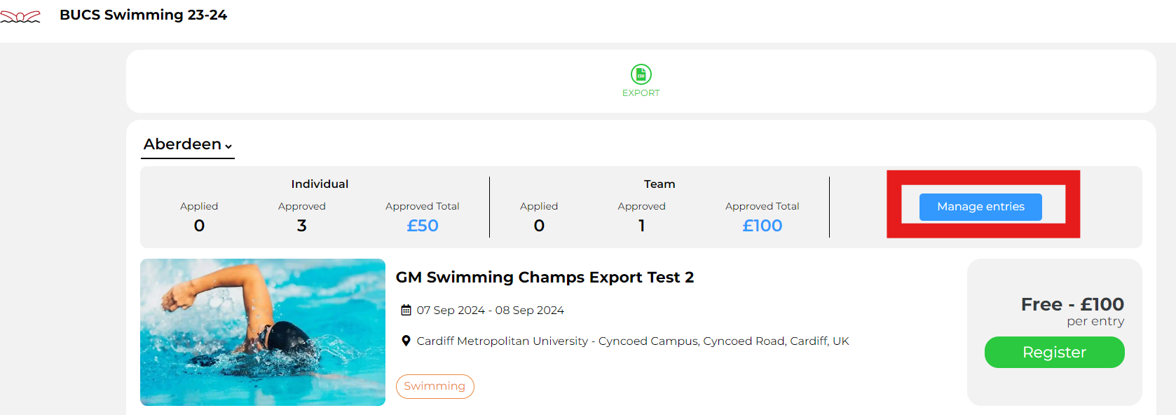This screenshot has width=1176, height=415.
Task: Click Manage entries button
Action: click(980, 207)
